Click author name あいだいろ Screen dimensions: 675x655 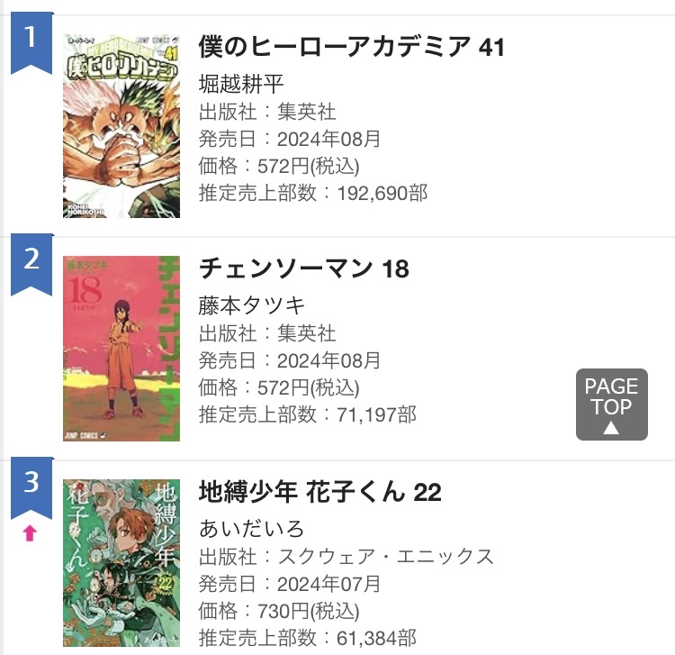click(x=252, y=529)
